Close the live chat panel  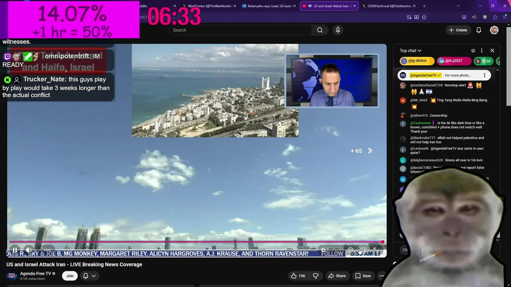coord(492,51)
